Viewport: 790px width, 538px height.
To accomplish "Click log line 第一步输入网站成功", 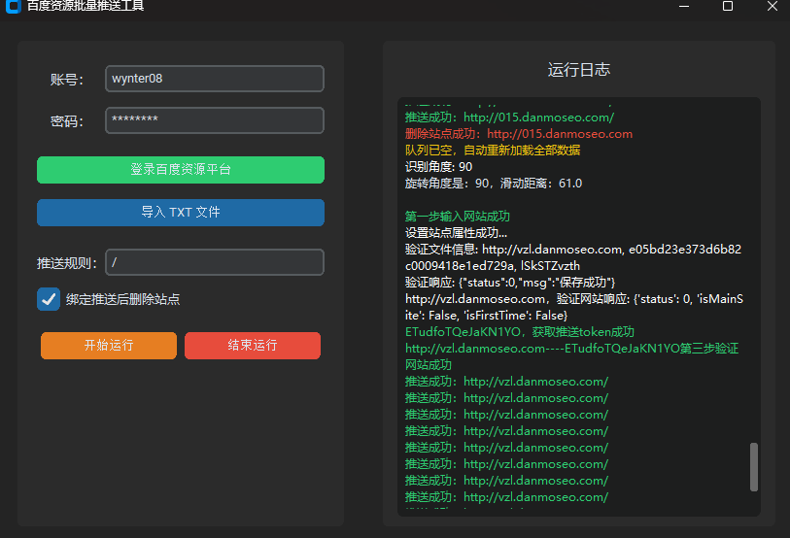I will [x=457, y=217].
